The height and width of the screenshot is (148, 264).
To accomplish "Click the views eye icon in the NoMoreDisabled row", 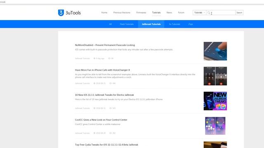I will point(109,58).
